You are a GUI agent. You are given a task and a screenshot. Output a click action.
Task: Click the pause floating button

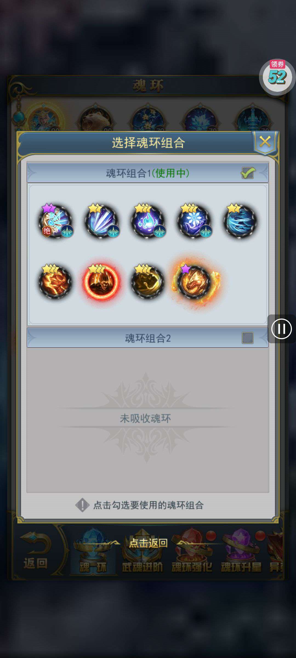tap(281, 329)
